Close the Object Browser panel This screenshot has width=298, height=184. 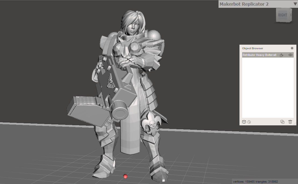(x=292, y=48)
